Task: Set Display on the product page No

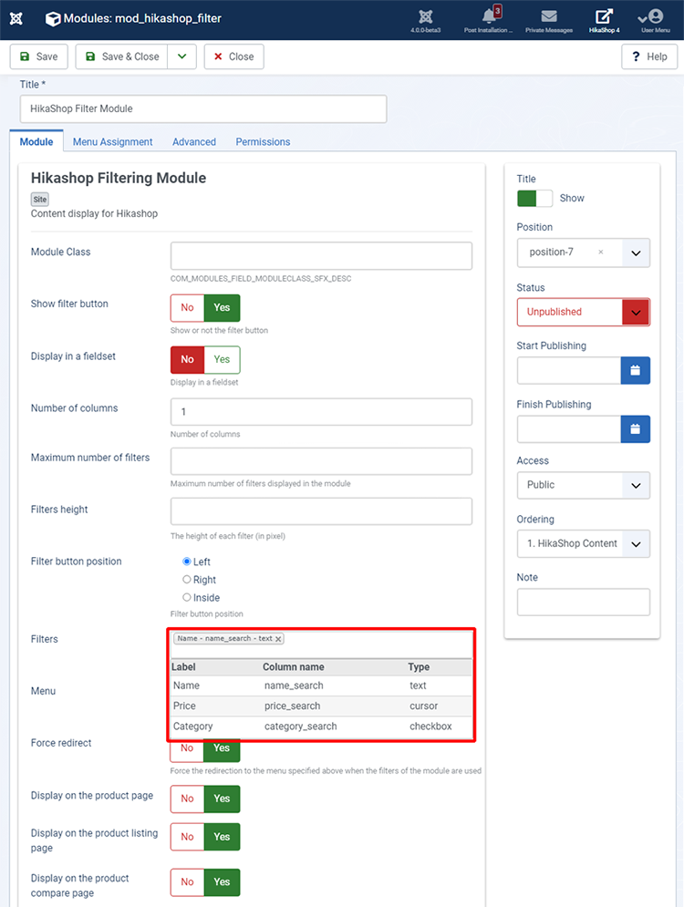Action: (188, 799)
